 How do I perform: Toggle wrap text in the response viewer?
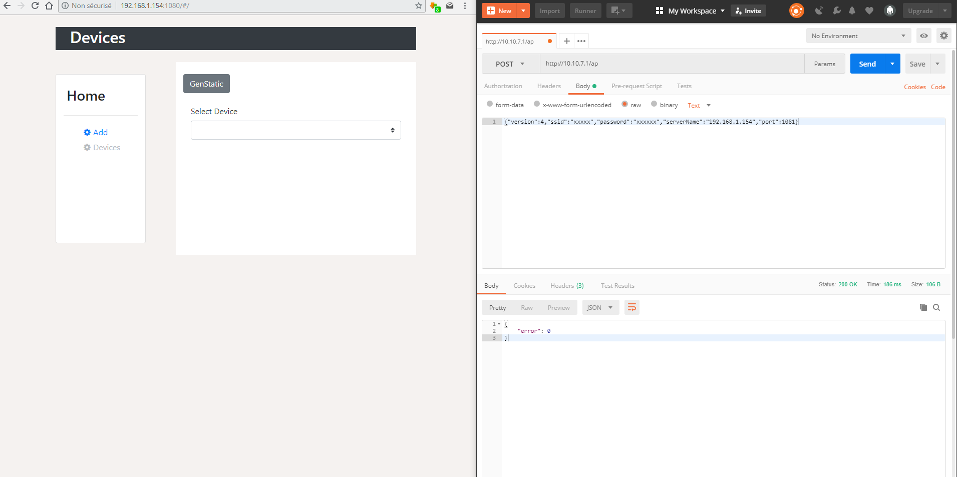pyautogui.click(x=631, y=307)
